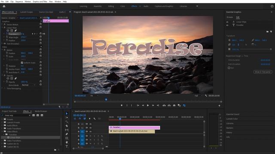Hide the Paradise text layer
Image resolution: width=275 pixels, height=154 pixels.
pos(227,25)
